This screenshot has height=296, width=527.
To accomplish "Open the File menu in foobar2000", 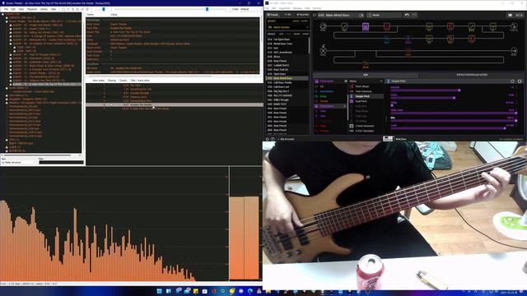I will point(6,9).
